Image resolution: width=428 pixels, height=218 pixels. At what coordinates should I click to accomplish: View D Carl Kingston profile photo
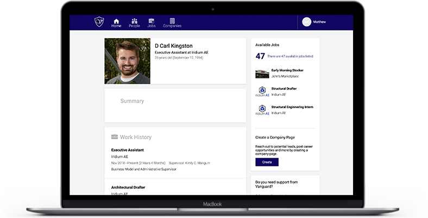(127, 61)
